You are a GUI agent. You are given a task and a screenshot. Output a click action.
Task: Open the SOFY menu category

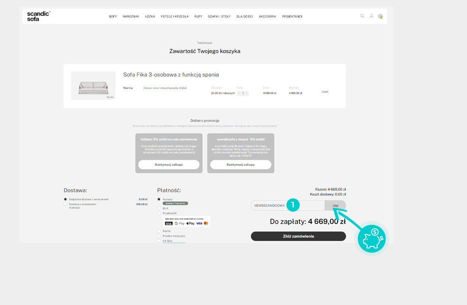tap(113, 17)
